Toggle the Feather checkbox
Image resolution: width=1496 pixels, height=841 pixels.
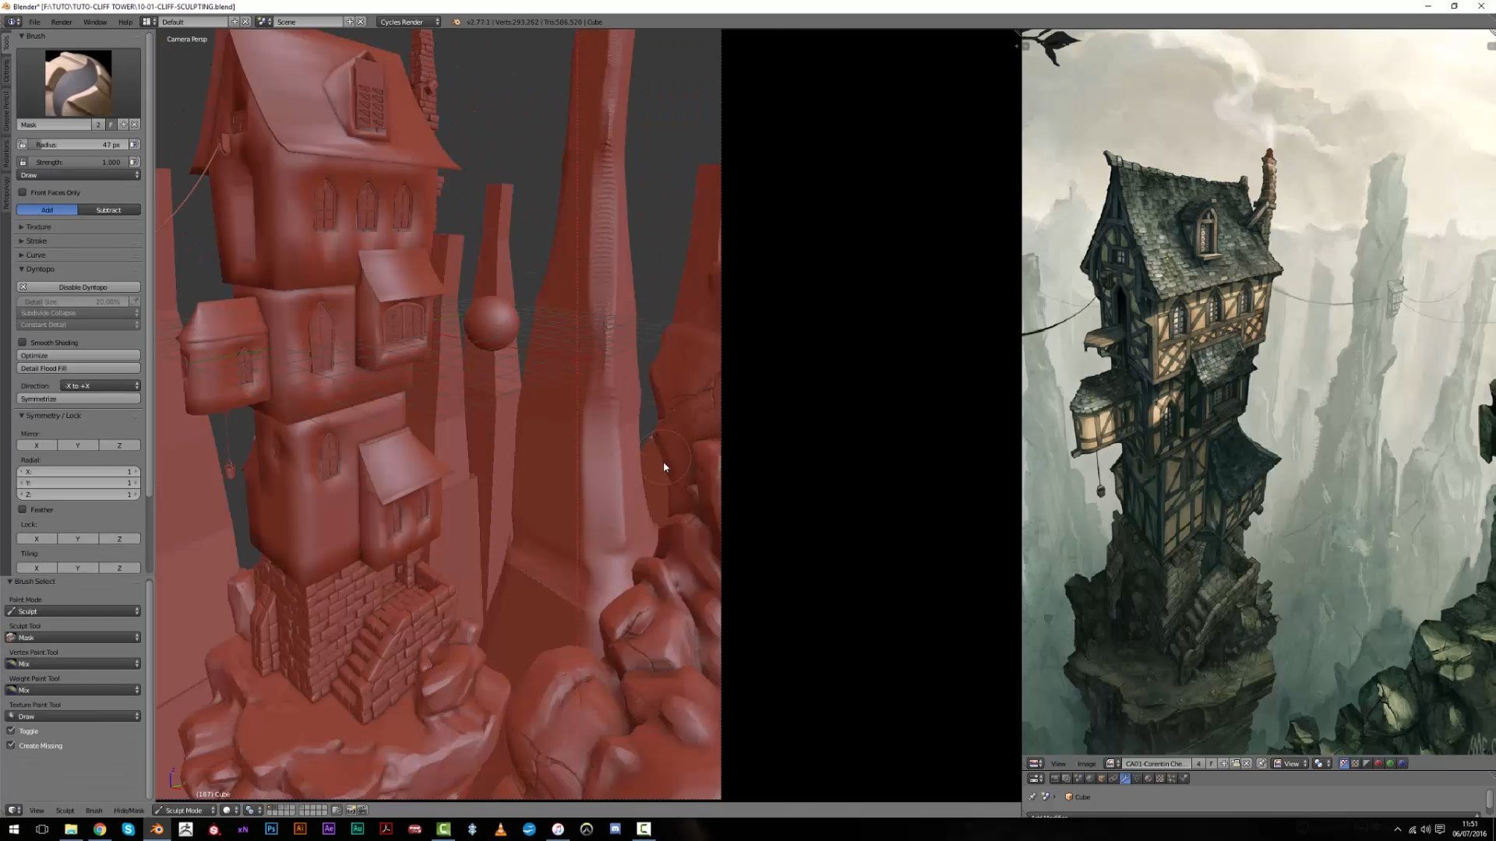tap(23, 510)
